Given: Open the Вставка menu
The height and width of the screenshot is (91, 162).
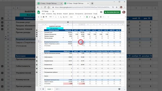Looking at the screenshot, I should tap(59, 14).
